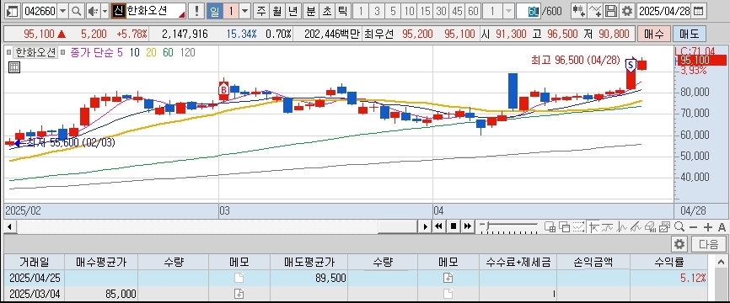Open buy memo icon in 2025/03/04 row
Viewport: 730px width, 303px height.
(x=239, y=294)
